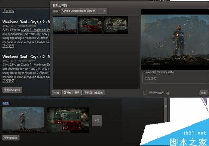
Task: Select the second screenshot thumbnail in uploader
Action: (90, 25)
